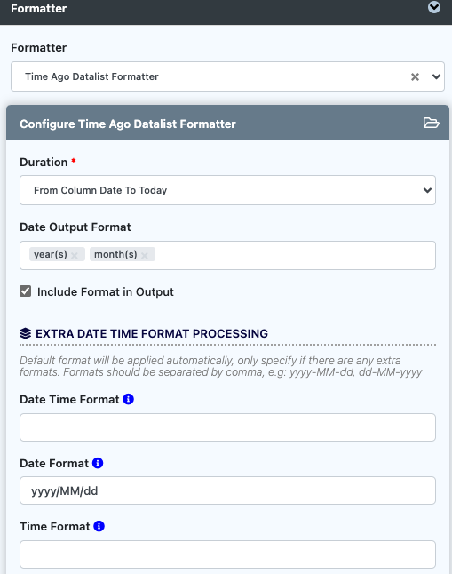The height and width of the screenshot is (574, 452).
Task: Collapse the Formatter panel header chevron
Action: pos(434,7)
